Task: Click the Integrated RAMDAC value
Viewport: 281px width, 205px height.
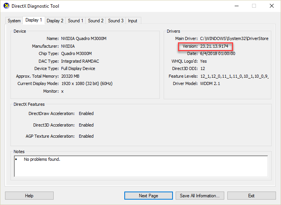Action: pyautogui.click(x=80, y=61)
